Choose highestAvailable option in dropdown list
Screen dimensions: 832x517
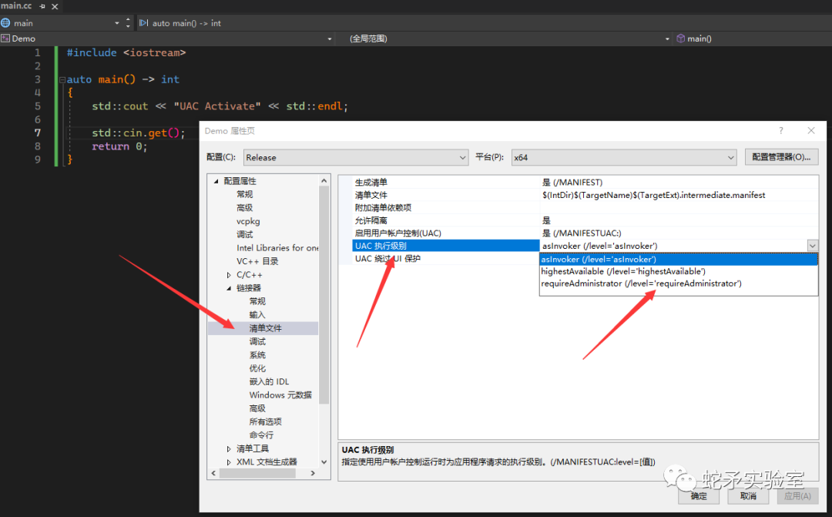coord(679,271)
